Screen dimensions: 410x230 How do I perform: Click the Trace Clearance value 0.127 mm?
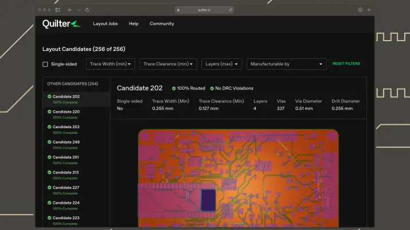coord(208,109)
